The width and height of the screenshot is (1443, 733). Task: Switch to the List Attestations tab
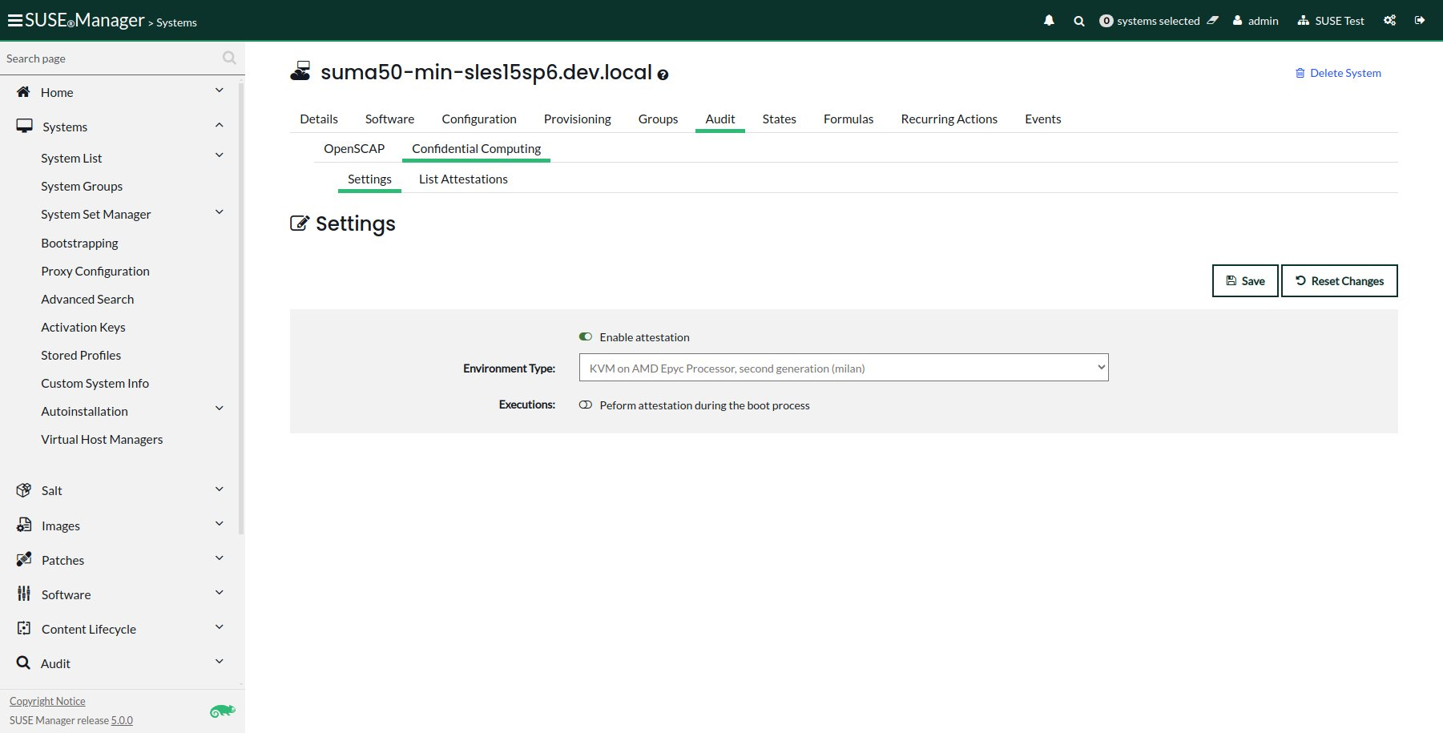[x=463, y=179]
